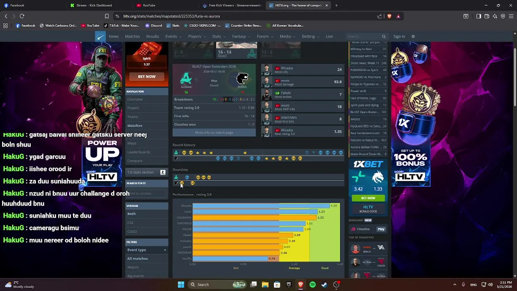Click 'XANTARES' Most first kills row

pos(303,119)
